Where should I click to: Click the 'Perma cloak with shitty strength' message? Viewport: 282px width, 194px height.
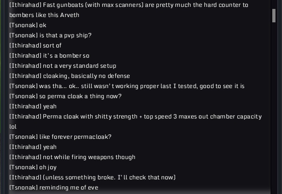tap(152, 116)
